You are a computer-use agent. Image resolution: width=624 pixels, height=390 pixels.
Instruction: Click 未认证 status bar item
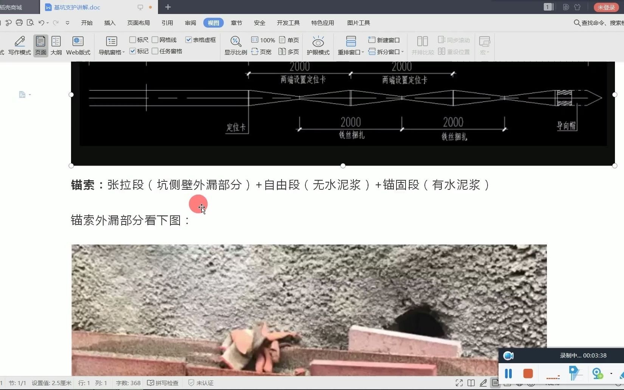coord(201,383)
